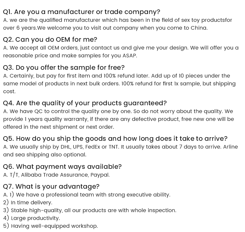This screenshot has width=245, height=232.
Task: Click the Q1 manufacturer or trade company question
Action: [x=81, y=12]
